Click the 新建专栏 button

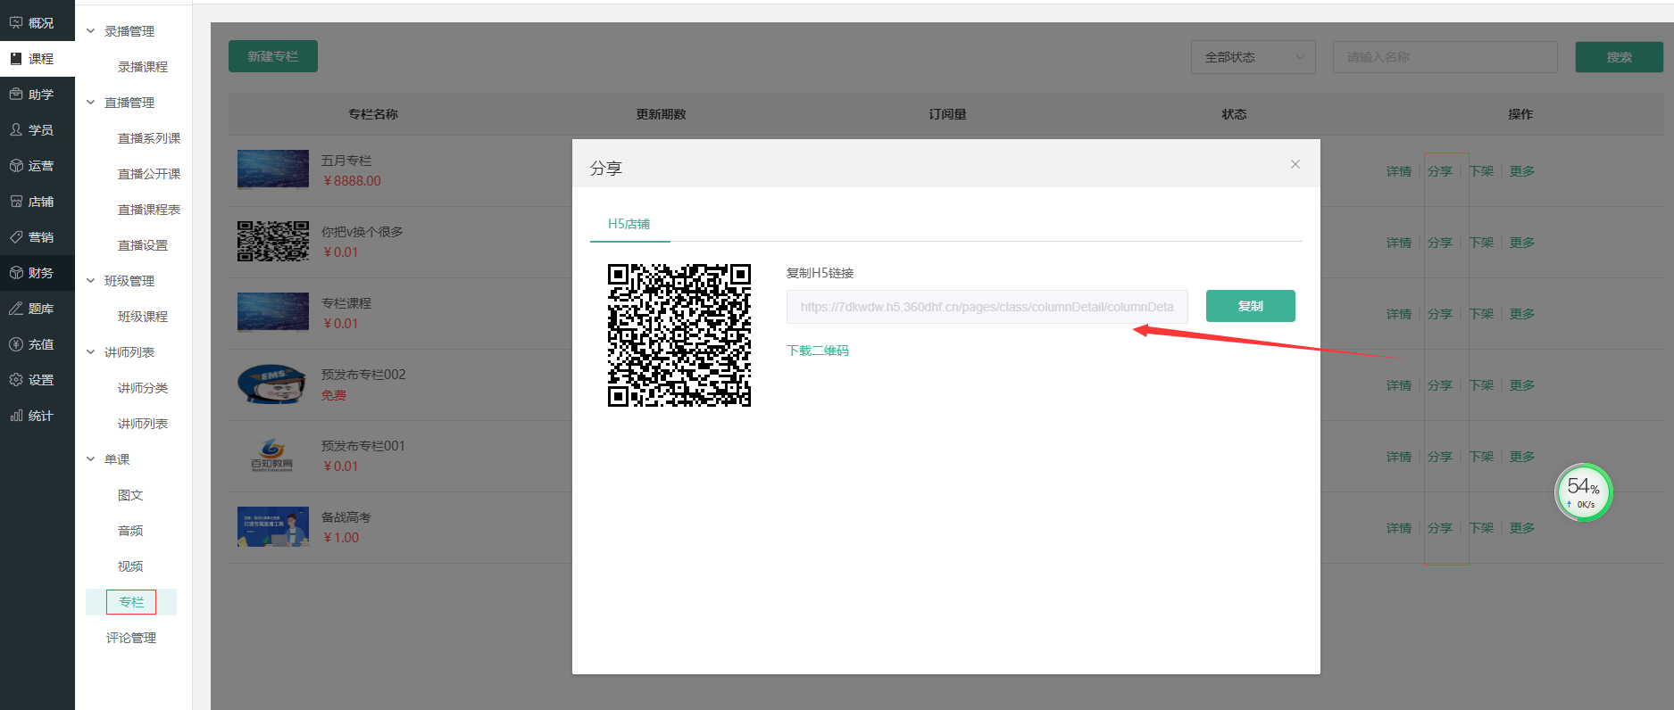pos(273,56)
